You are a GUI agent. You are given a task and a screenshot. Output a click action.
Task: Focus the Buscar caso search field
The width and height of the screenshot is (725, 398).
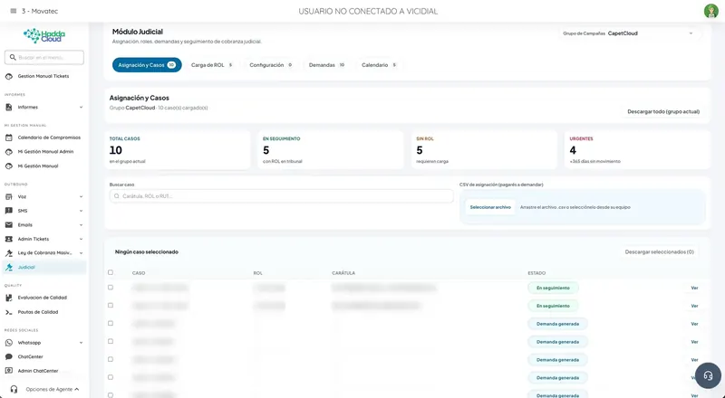[x=282, y=196]
